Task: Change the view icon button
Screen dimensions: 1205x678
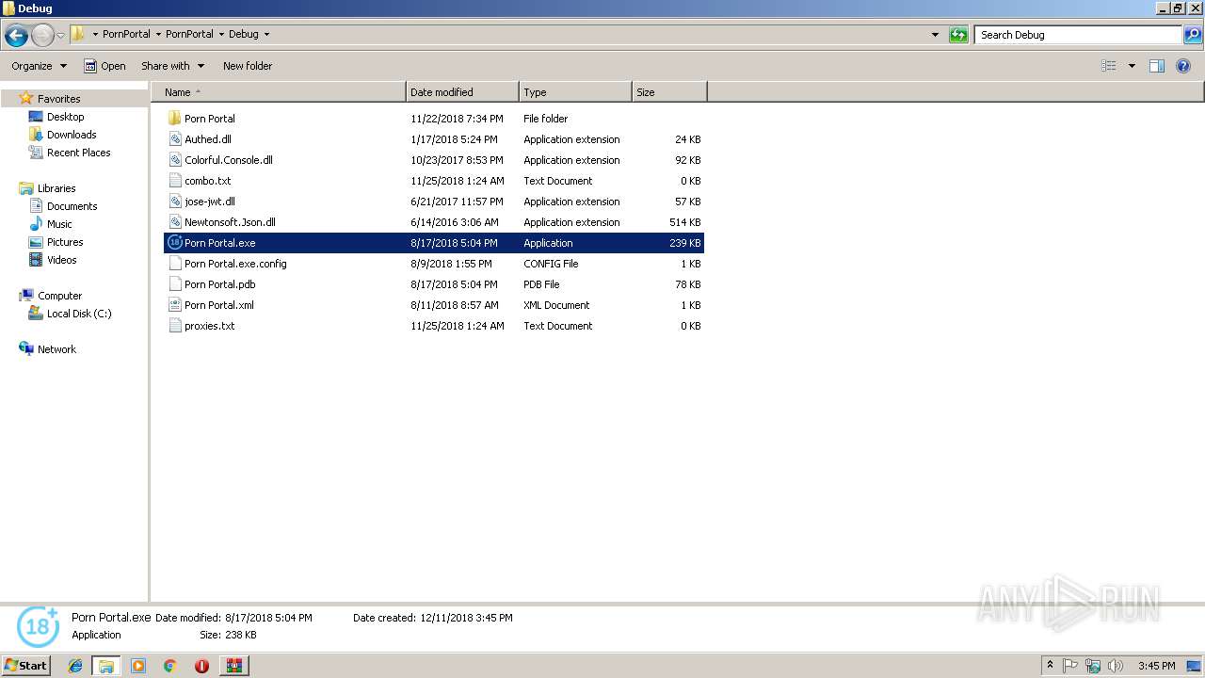Action: pos(1109,66)
